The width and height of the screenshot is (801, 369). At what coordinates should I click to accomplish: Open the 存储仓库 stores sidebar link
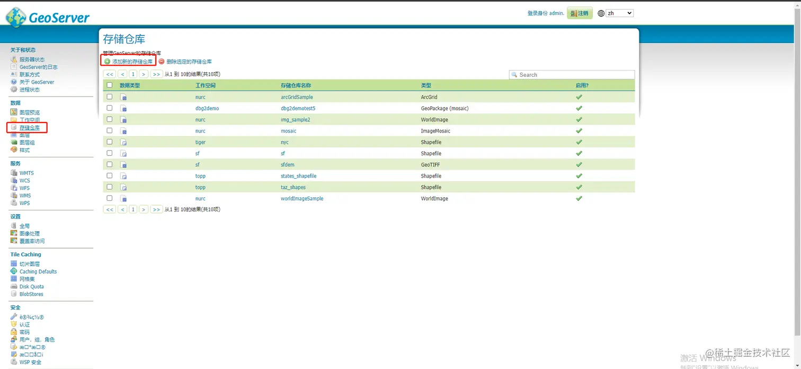click(x=29, y=128)
